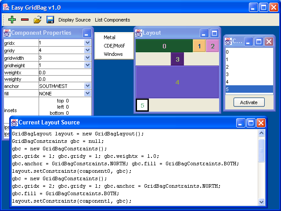The image size is (281, 211).
Task: Minimize the Component Properties panel
Action: 87,33
